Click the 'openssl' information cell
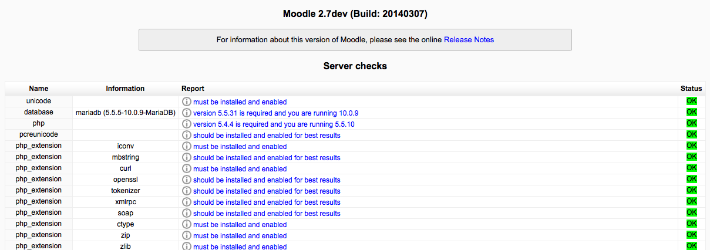Viewport: 710px width, 250px height. tap(125, 180)
